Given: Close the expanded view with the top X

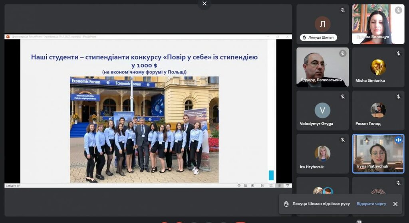Looking at the screenshot, I should coord(204,4).
